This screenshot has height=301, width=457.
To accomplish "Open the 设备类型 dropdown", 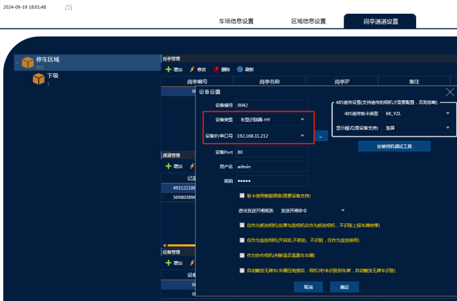I will [x=271, y=119].
